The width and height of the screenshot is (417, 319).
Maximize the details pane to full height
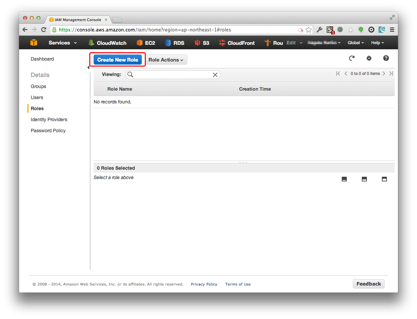click(x=384, y=179)
